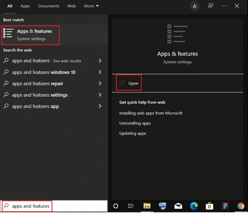Open the account avatar icon
248x213 pixels.
[195, 6]
